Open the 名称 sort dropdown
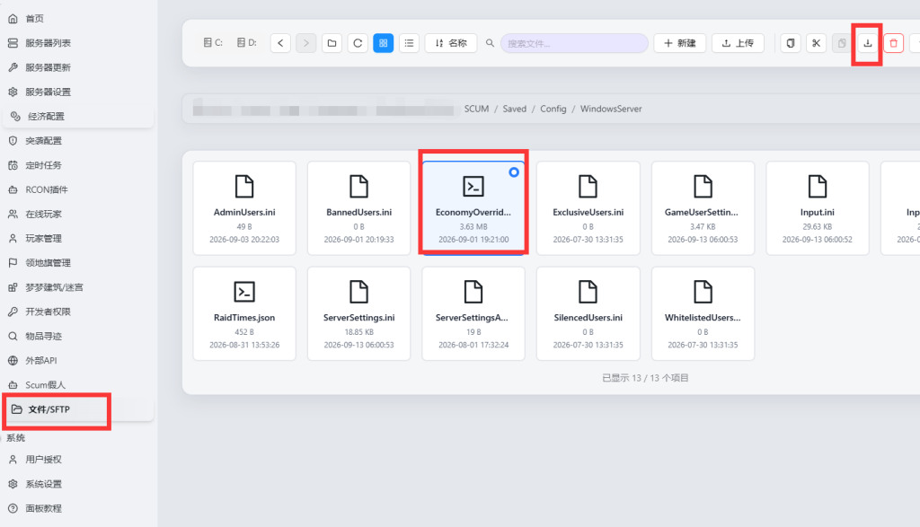 click(451, 43)
